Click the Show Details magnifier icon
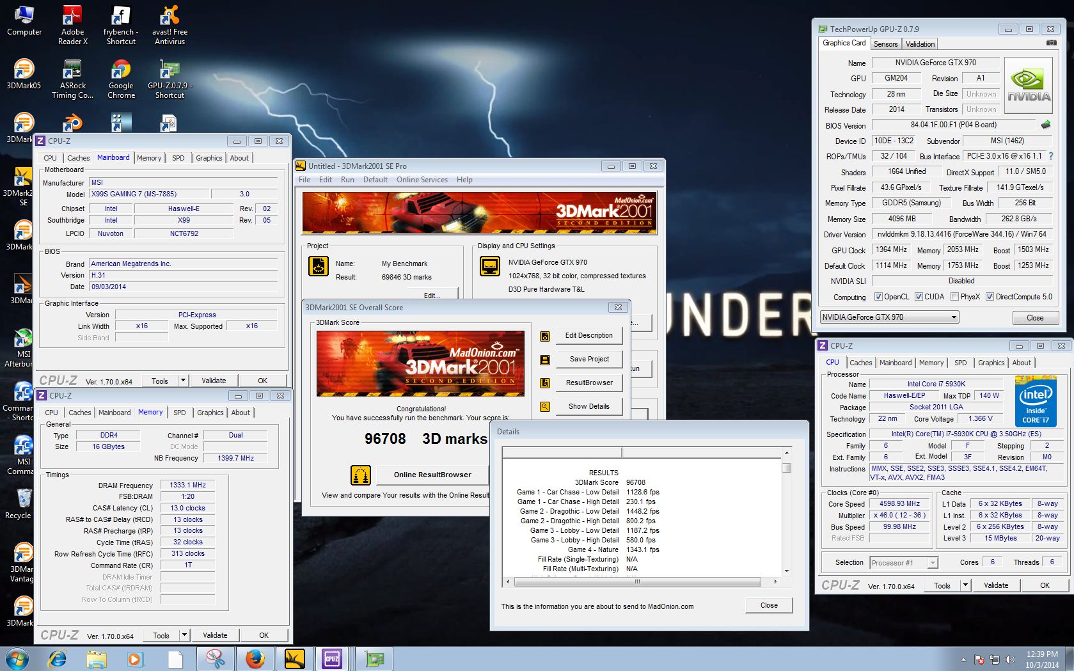Viewport: 1074px width, 671px height. click(545, 407)
